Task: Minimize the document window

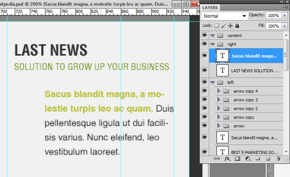Action: tap(177, 4)
